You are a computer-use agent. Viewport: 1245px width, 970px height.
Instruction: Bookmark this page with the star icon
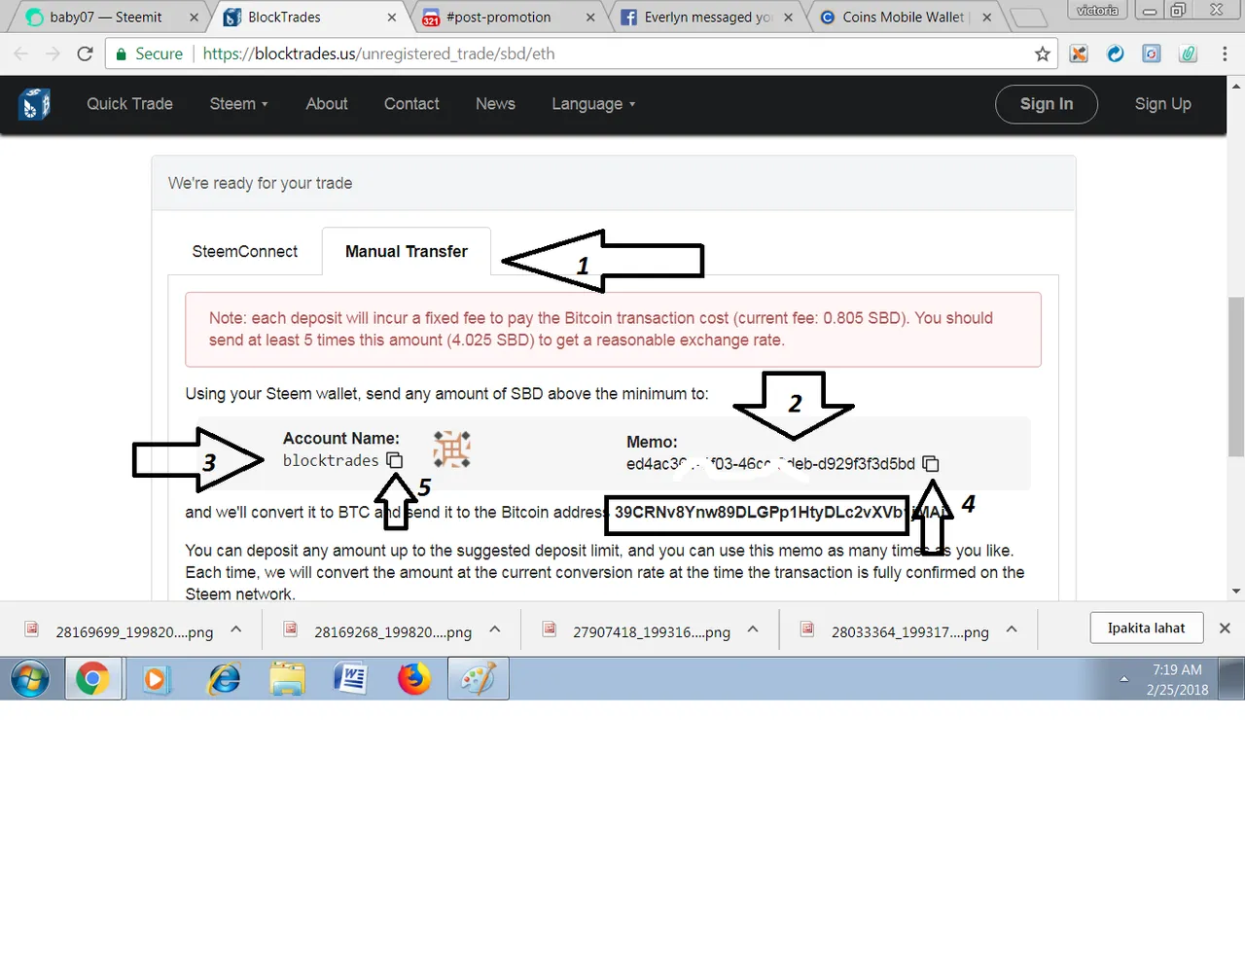[1042, 54]
